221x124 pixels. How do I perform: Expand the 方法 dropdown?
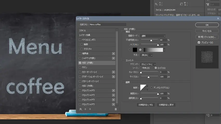[146, 55]
